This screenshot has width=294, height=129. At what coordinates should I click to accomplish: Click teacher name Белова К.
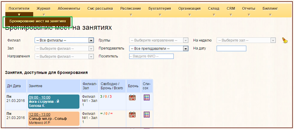click(37, 106)
